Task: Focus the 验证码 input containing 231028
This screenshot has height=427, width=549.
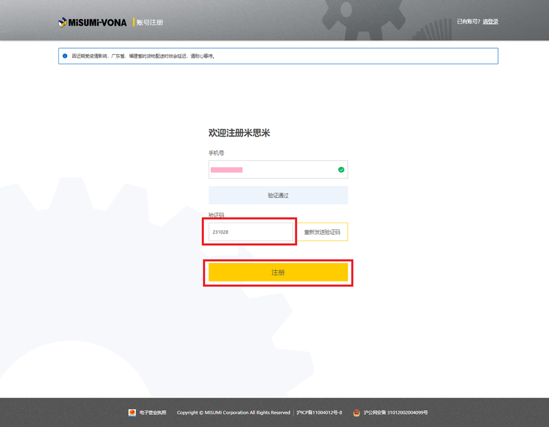Action: (x=251, y=232)
